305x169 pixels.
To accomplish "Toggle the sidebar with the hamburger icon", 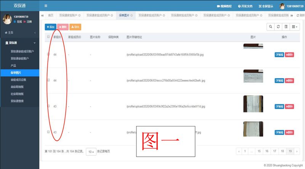I will (x=46, y=6).
